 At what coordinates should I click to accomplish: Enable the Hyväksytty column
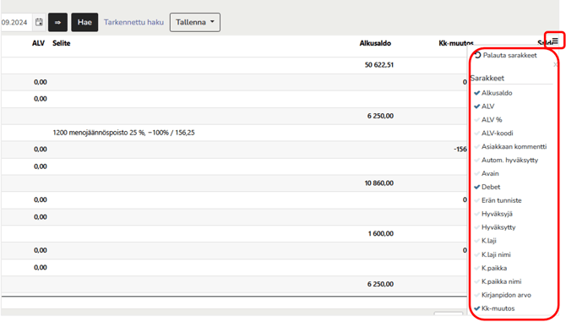[x=495, y=227]
